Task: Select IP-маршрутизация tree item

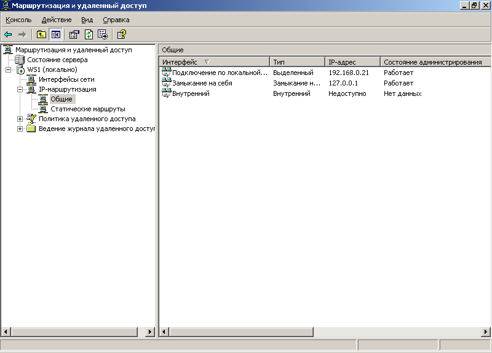Action: pyautogui.click(x=68, y=89)
